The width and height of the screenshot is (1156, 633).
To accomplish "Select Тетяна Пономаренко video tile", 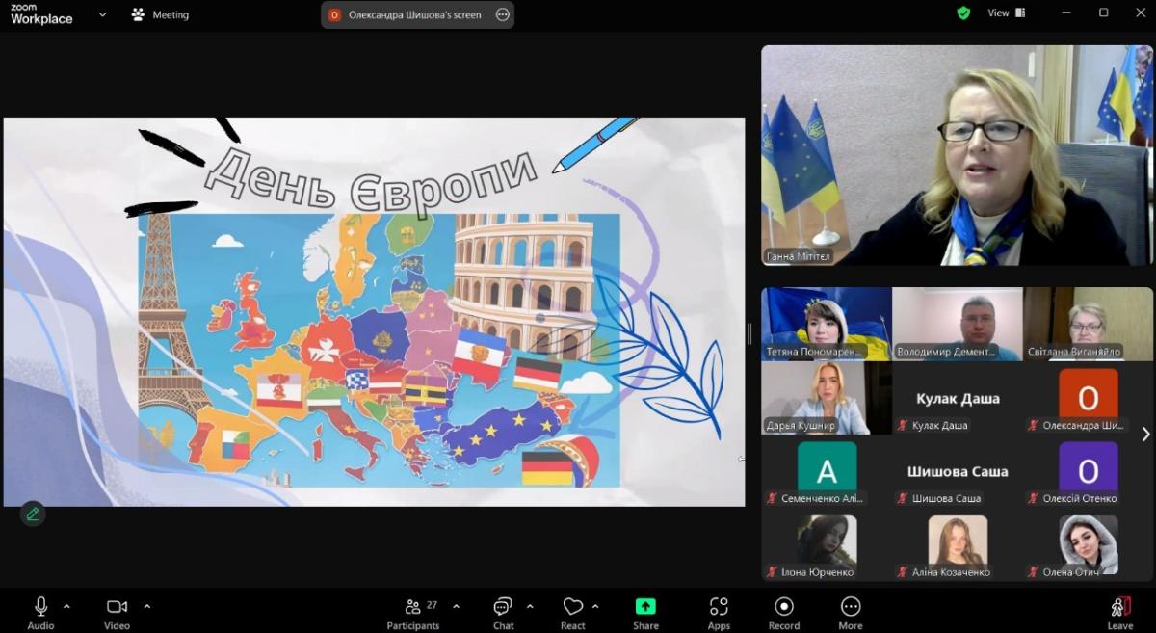I will [x=827, y=324].
